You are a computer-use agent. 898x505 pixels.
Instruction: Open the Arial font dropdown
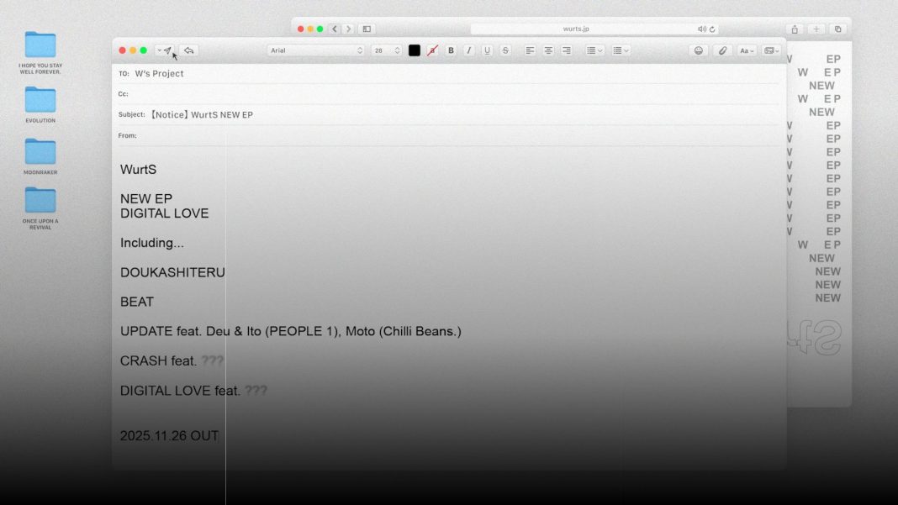point(315,50)
